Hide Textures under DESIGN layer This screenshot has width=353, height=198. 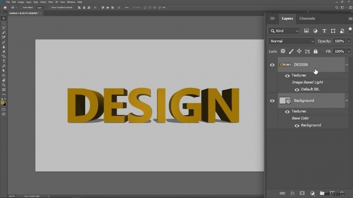[x=287, y=76]
